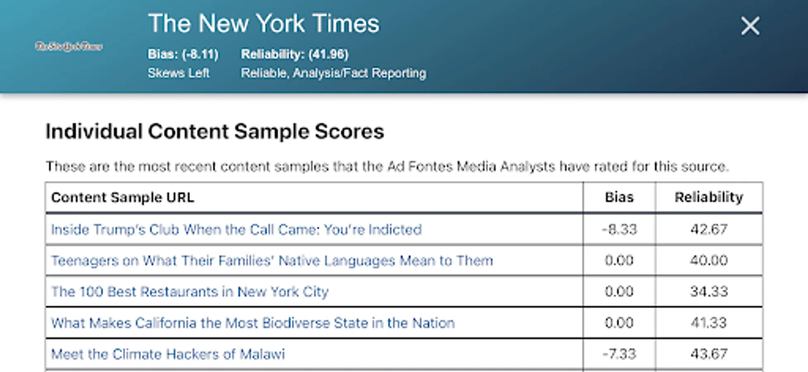The image size is (808, 372).
Task: Open the Teenagers Native Languages article link
Action: [272, 261]
